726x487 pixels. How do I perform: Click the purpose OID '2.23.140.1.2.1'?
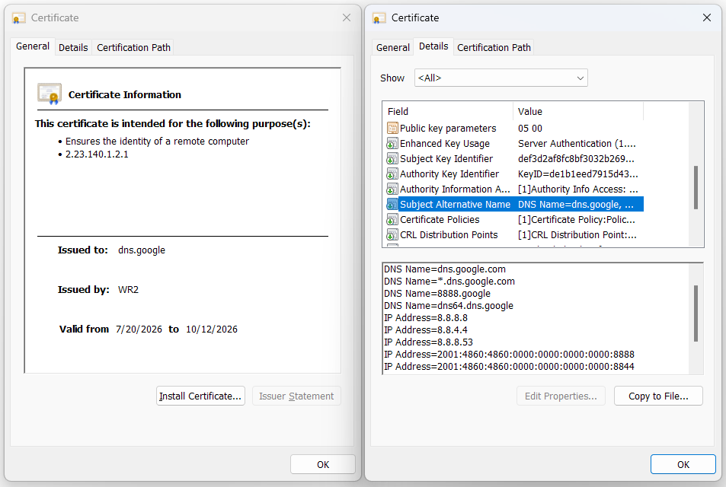point(97,154)
